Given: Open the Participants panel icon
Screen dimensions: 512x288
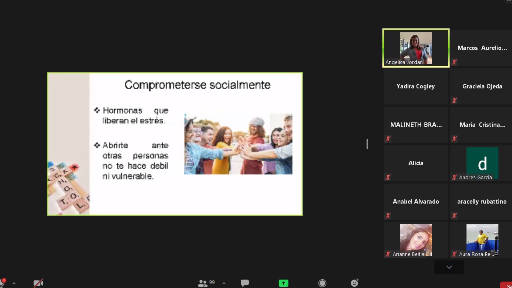Looking at the screenshot, I should point(202,283).
